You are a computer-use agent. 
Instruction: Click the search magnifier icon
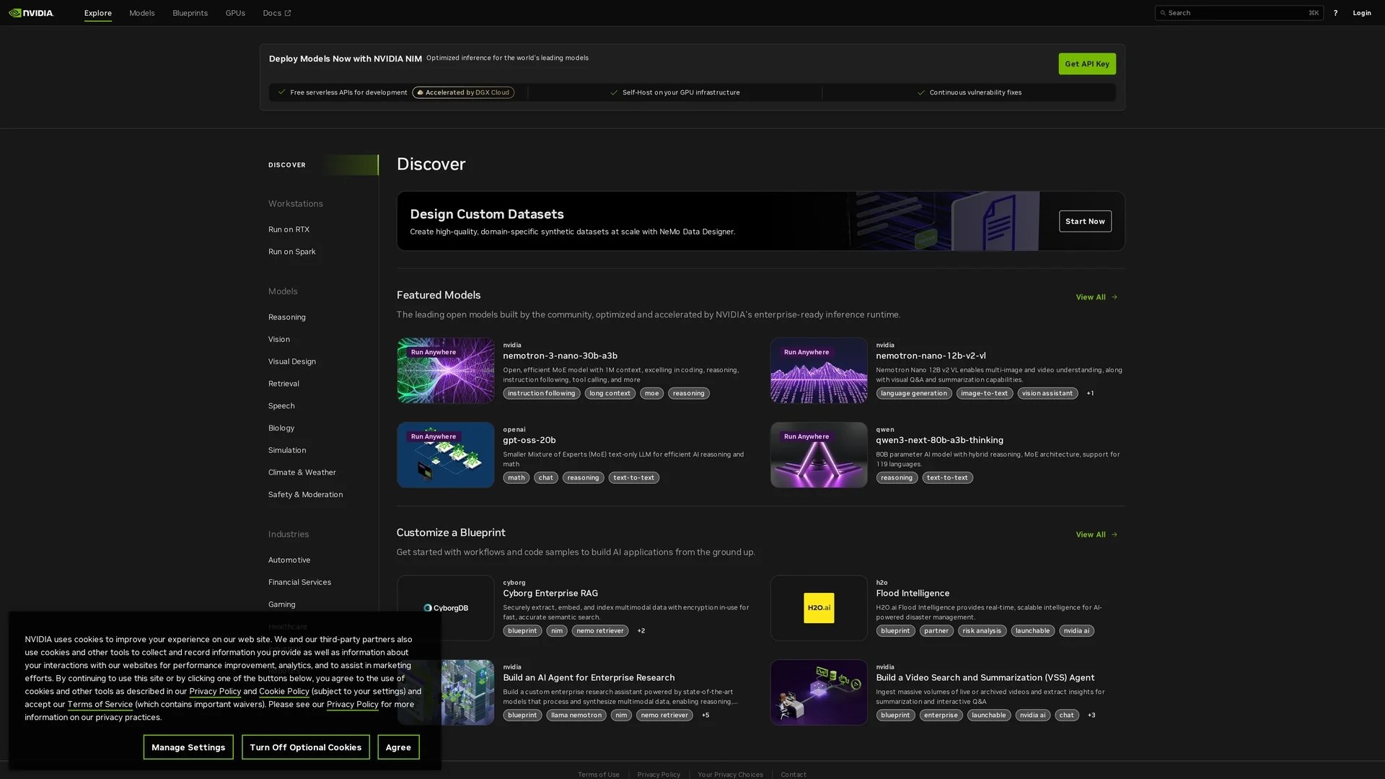pyautogui.click(x=1163, y=13)
